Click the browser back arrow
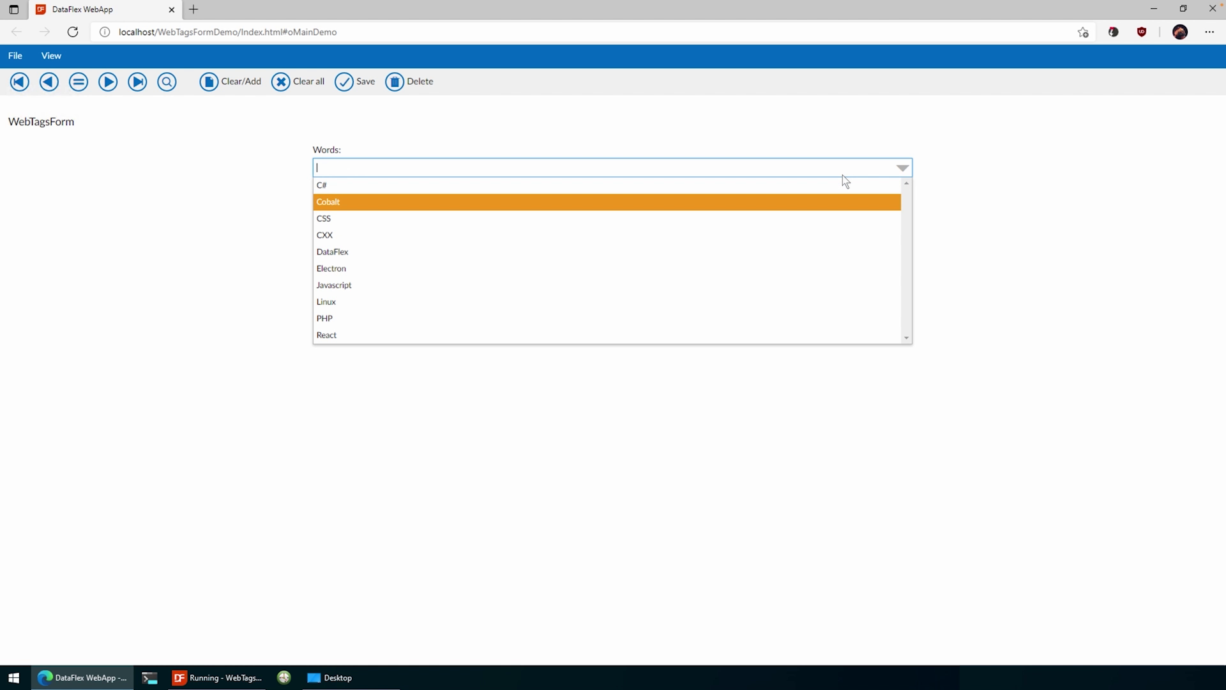 click(x=17, y=32)
